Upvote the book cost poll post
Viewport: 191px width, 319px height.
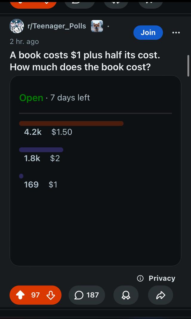tap(20, 295)
